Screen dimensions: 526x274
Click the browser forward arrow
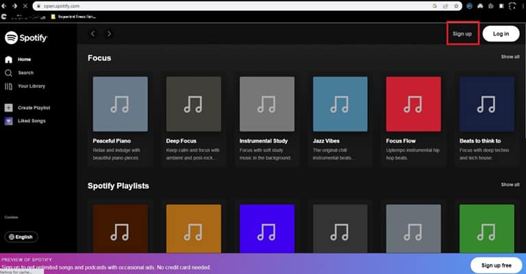point(14,6)
